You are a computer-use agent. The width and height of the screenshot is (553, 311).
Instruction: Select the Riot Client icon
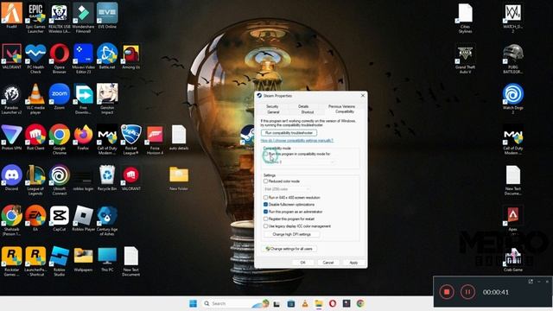tap(35, 137)
